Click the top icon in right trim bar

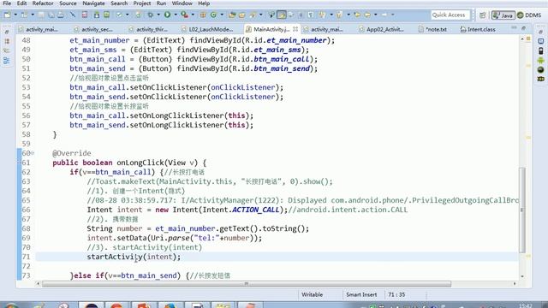(x=540, y=32)
